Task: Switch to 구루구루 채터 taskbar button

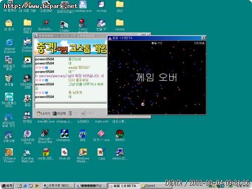Action: click(58, 186)
